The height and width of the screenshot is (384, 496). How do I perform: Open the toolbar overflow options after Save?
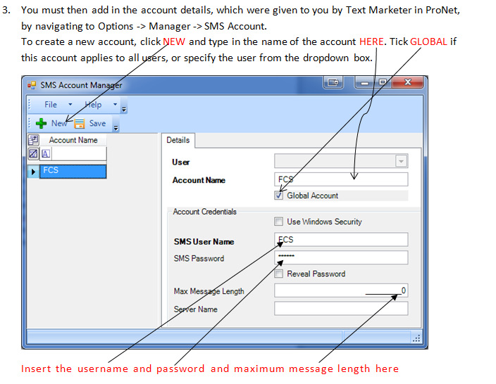[116, 126]
